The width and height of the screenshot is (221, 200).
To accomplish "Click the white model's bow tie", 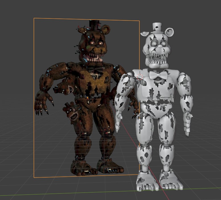I will coord(158,75).
